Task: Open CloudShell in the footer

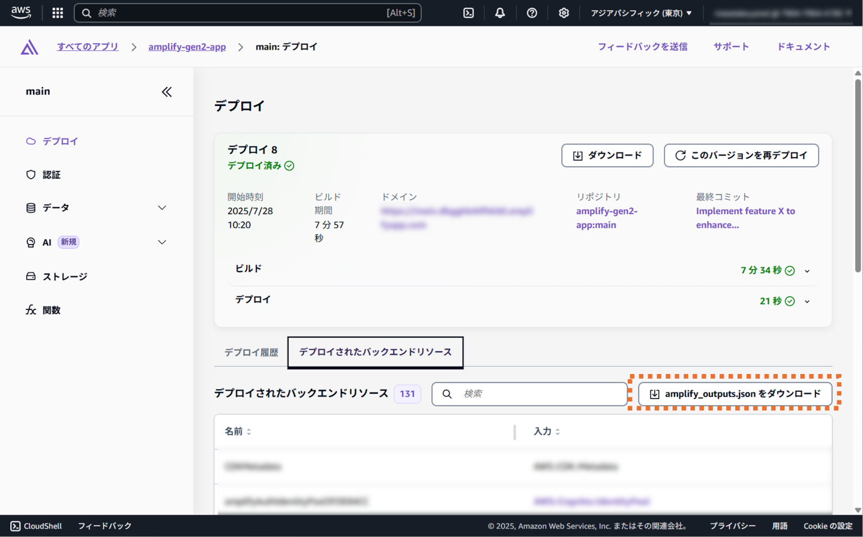Action: pos(36,526)
